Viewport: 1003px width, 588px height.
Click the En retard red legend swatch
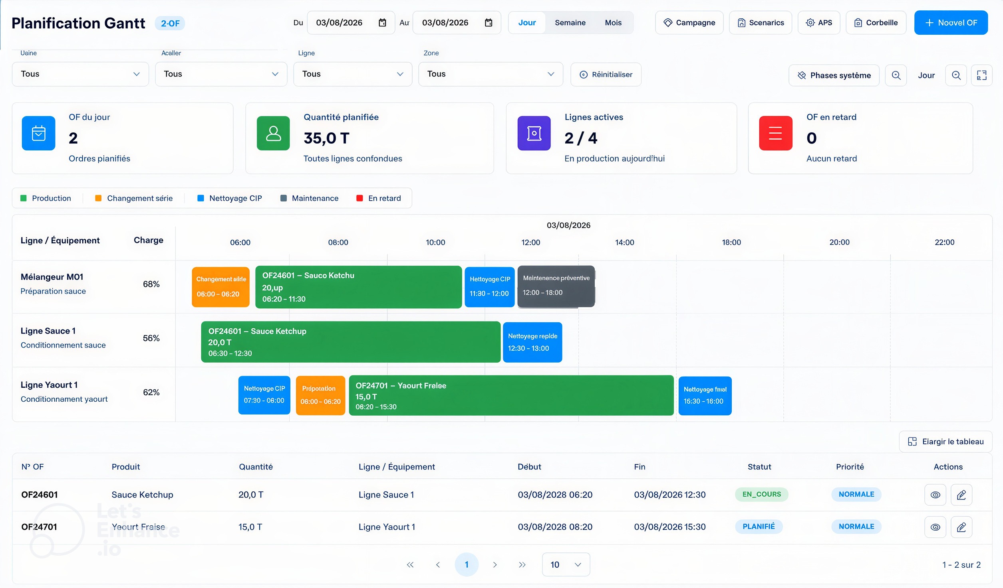[x=359, y=198]
